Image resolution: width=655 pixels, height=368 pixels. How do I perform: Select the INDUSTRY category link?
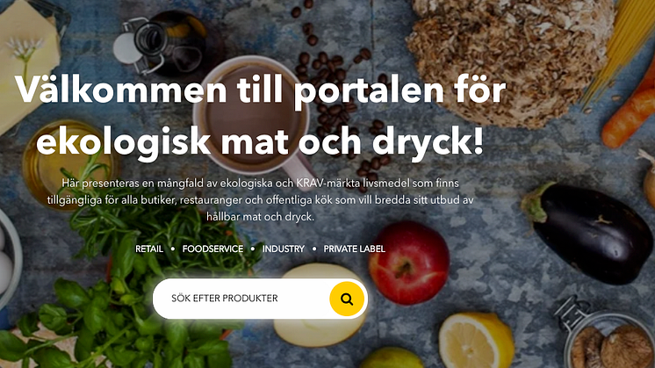284,249
